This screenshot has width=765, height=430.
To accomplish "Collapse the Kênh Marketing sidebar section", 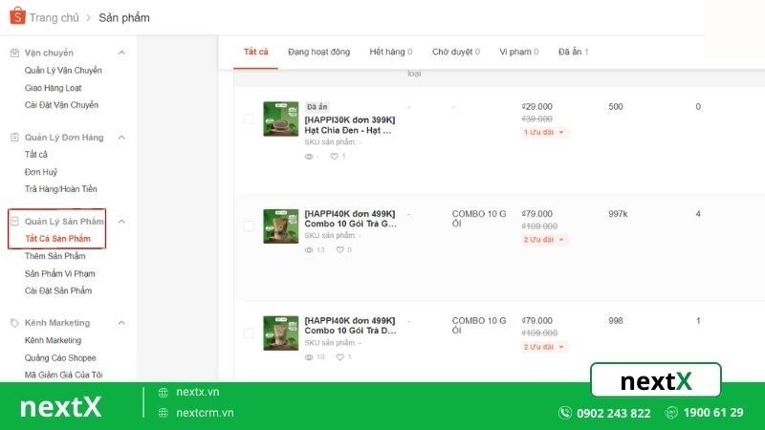I will click(121, 323).
